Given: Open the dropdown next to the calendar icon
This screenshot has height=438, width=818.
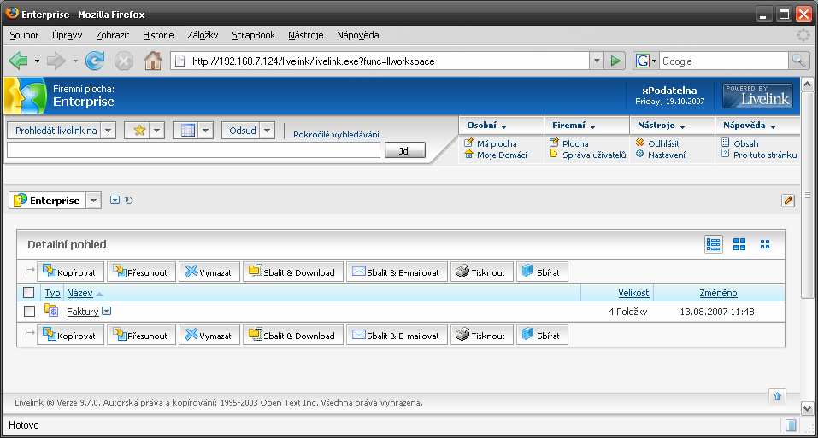Looking at the screenshot, I should point(206,130).
